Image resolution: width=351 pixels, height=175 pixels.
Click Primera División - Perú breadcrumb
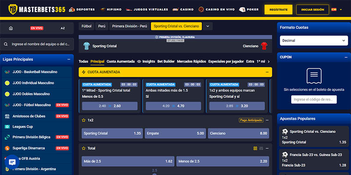click(129, 26)
